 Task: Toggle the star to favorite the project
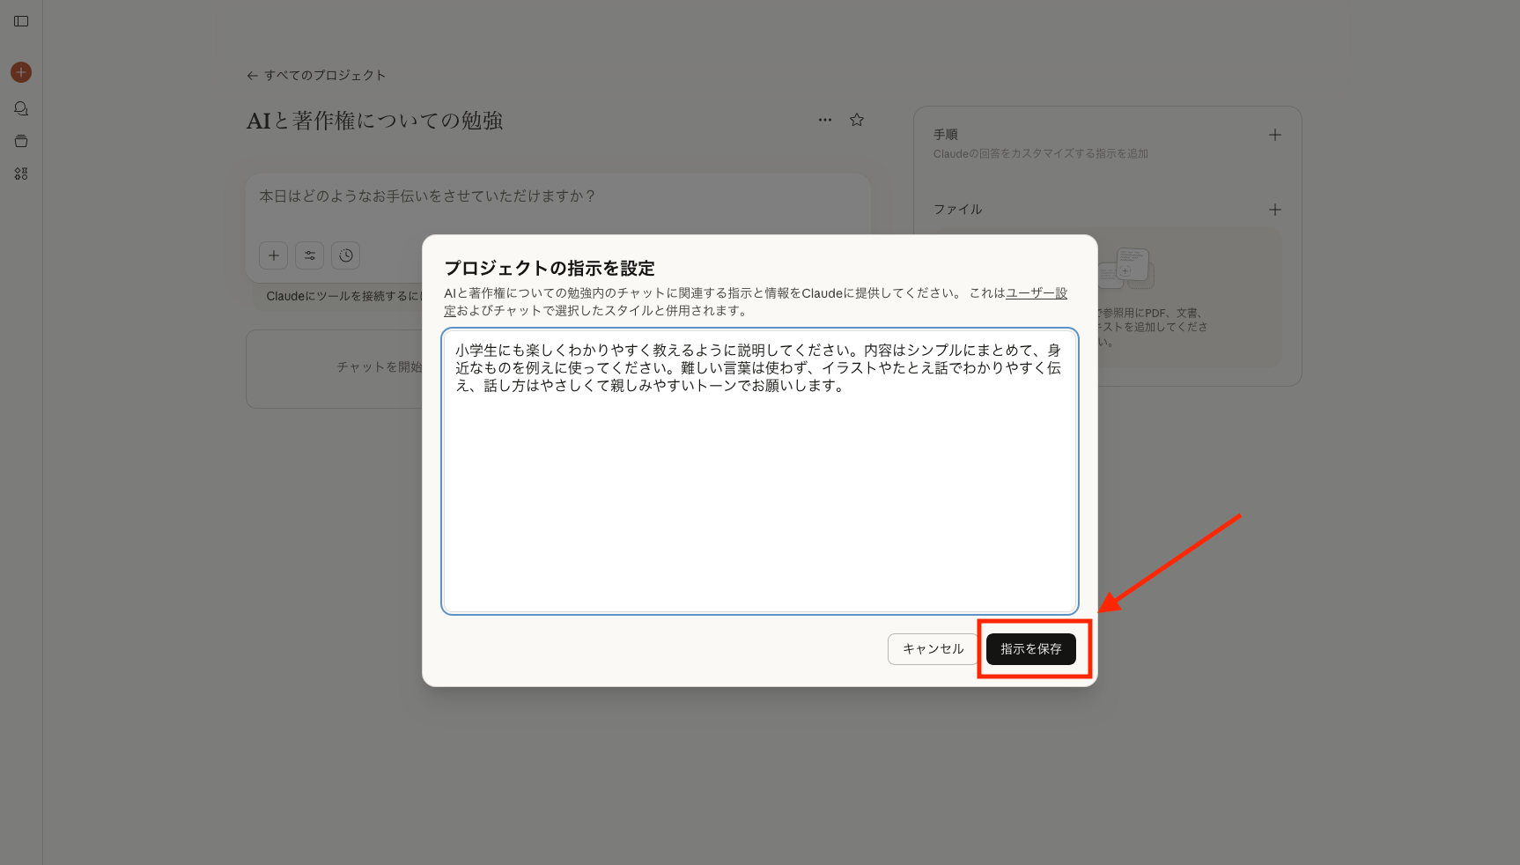tap(856, 120)
